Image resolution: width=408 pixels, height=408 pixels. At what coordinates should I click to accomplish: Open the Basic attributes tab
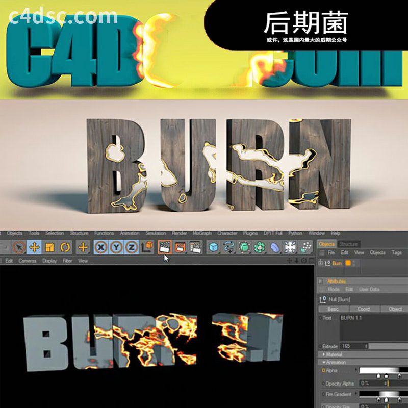click(x=333, y=309)
